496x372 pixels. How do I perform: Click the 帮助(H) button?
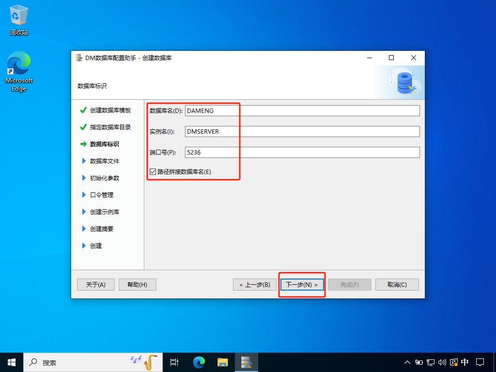tap(137, 285)
